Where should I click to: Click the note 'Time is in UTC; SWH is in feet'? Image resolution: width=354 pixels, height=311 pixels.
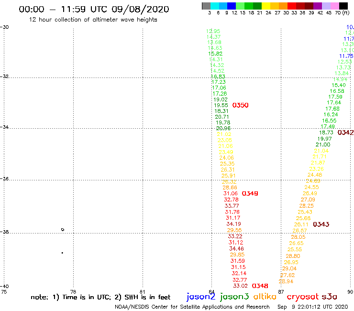pyautogui.click(x=100, y=297)
